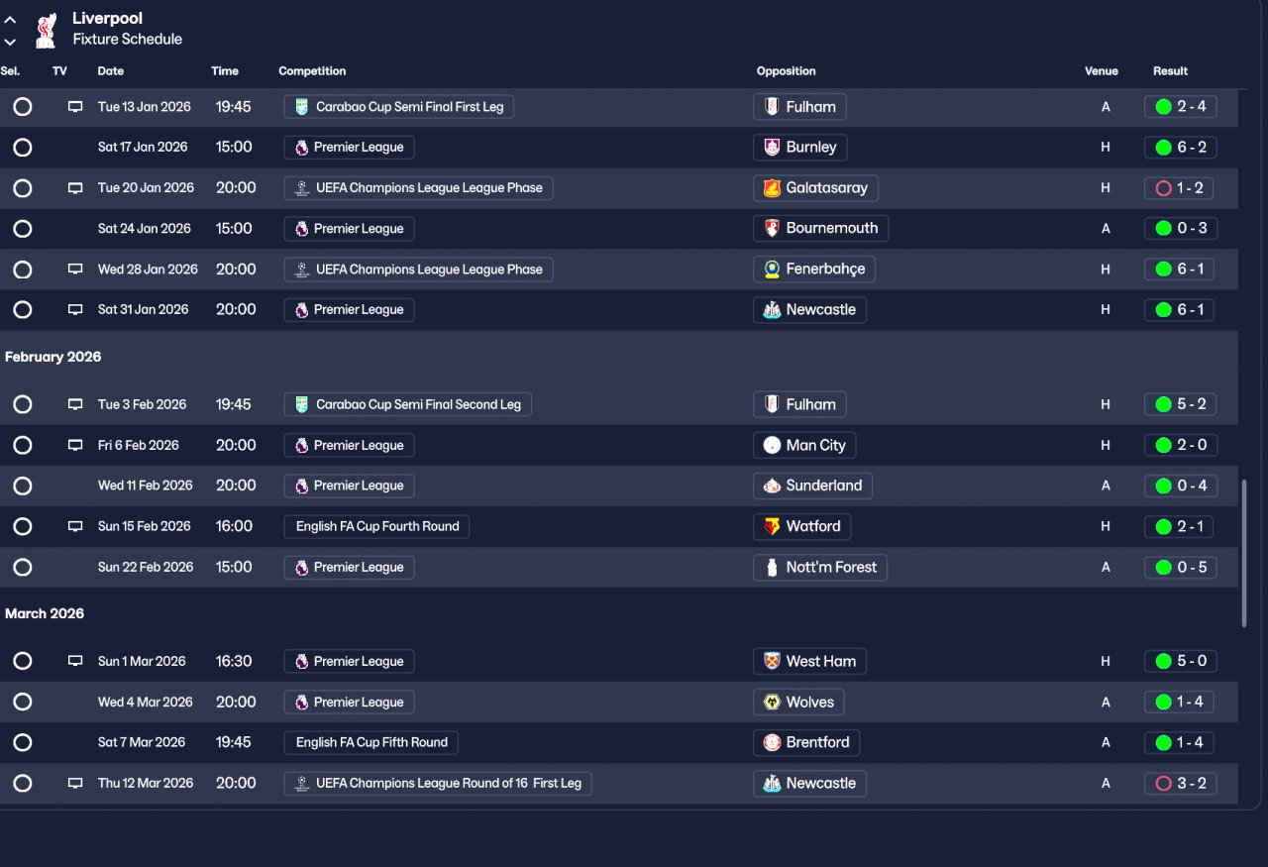Select the Man City fixture using its circle

coord(23,445)
